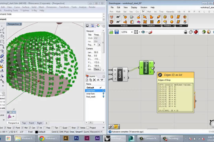214x142 pixels.
Task: Click the black Default layer color swatch
Action: [37, 132]
